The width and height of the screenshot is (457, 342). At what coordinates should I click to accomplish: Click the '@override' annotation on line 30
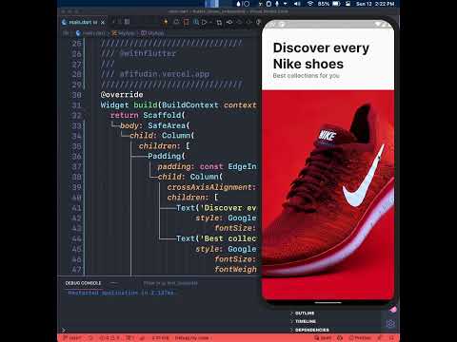click(122, 94)
